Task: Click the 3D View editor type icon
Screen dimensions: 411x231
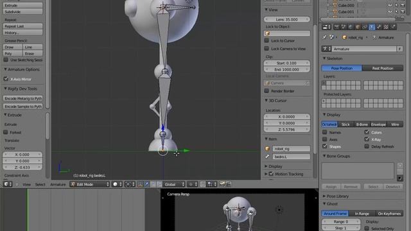Action: coord(7,184)
